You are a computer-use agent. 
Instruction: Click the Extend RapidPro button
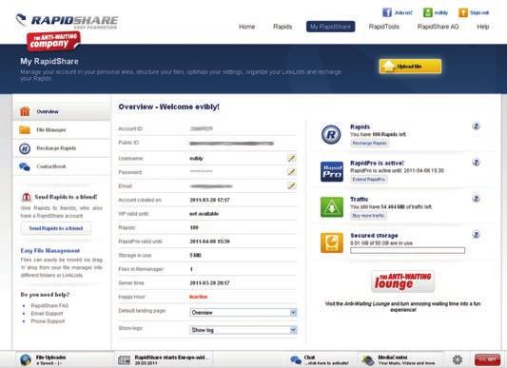369,179
